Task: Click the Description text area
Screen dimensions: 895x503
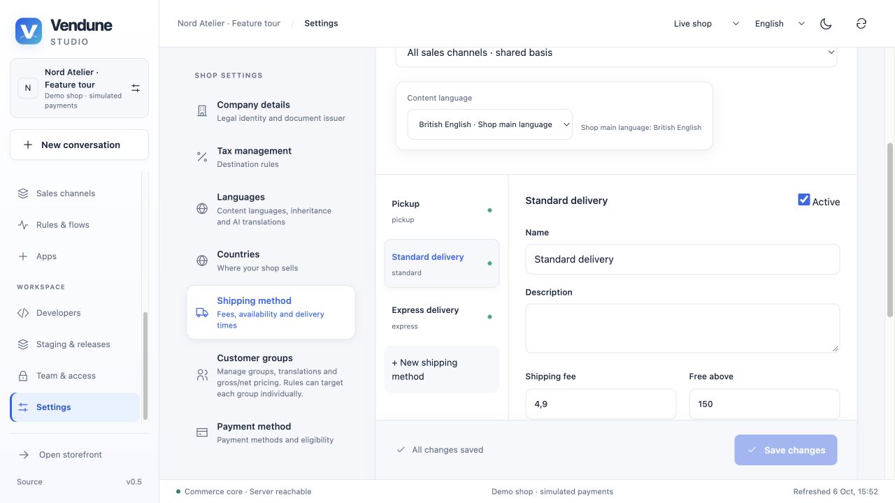Action: pyautogui.click(x=682, y=328)
